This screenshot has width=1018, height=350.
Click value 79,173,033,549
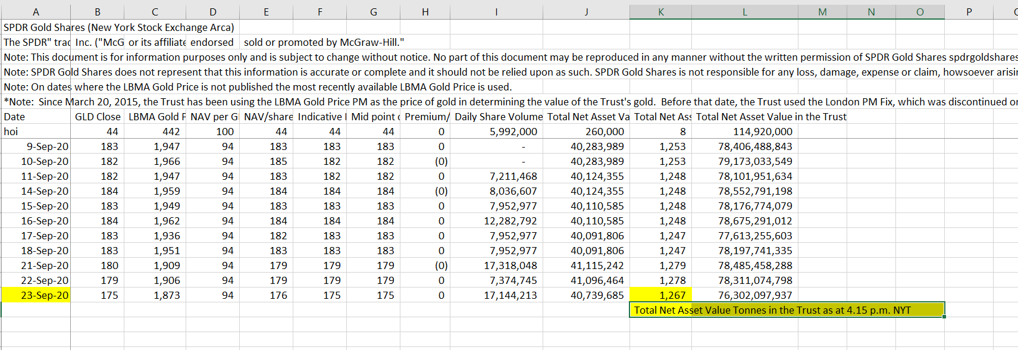pyautogui.click(x=744, y=161)
